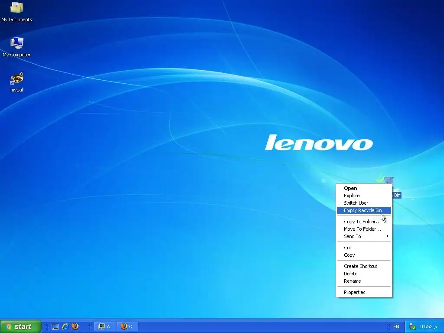This screenshot has width=444, height=333.
Task: Click the EN language bar indicator
Action: pos(396,327)
